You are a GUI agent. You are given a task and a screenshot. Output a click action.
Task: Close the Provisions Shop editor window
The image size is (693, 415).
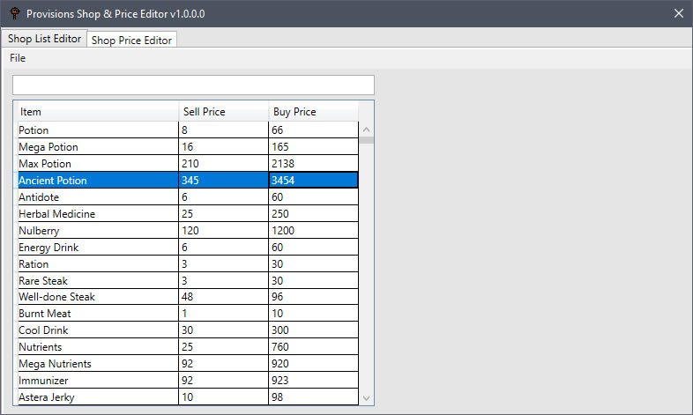click(x=677, y=13)
